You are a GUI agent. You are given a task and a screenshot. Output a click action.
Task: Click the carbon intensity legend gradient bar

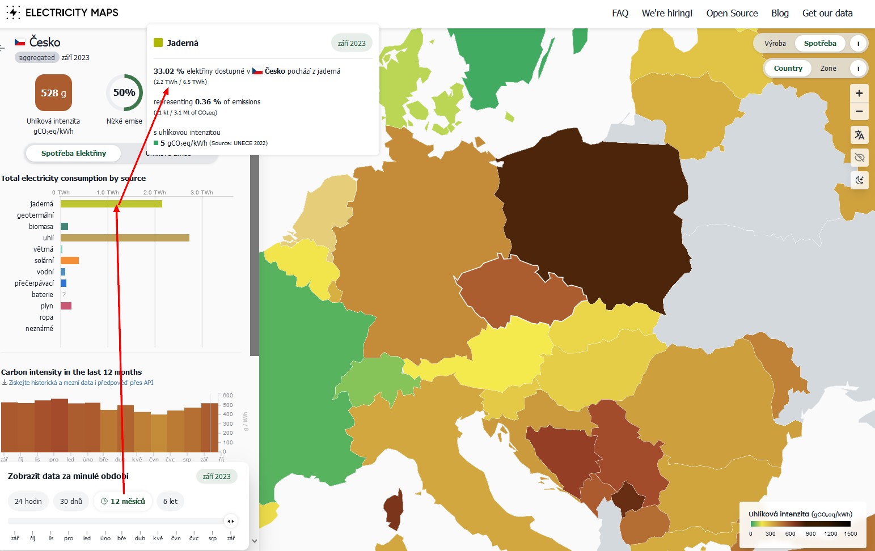pos(800,524)
